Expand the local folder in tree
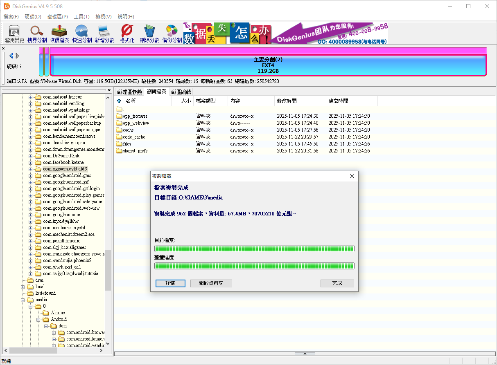 (23, 287)
